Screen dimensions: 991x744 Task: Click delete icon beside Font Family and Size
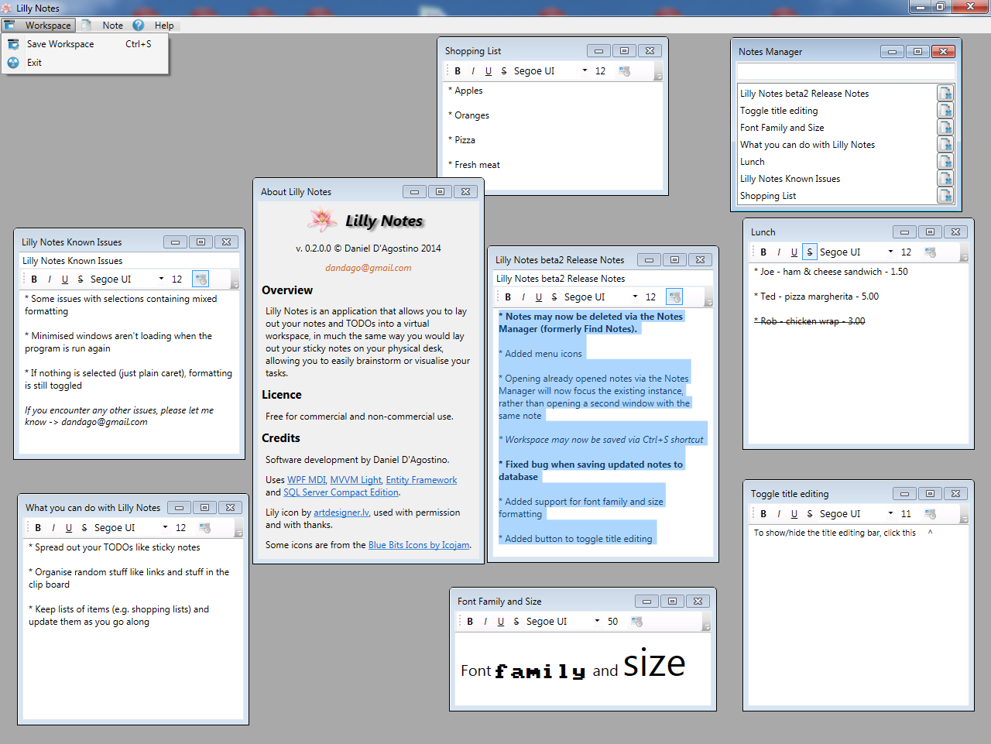pos(945,128)
